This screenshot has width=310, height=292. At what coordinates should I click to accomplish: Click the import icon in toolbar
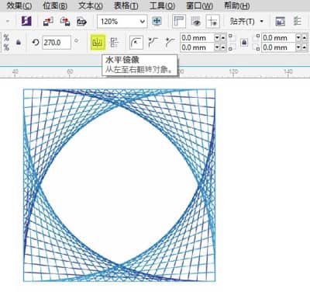click(x=48, y=21)
